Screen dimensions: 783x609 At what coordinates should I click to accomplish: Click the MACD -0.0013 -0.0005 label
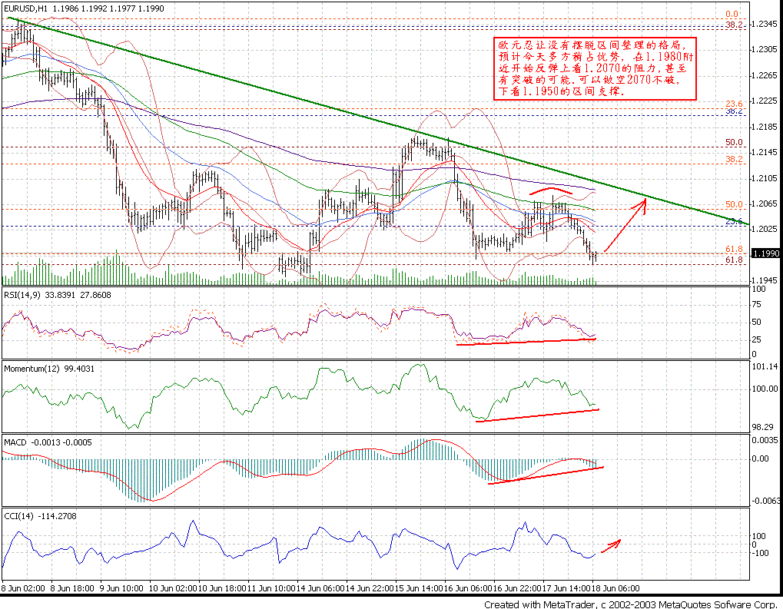48,443
